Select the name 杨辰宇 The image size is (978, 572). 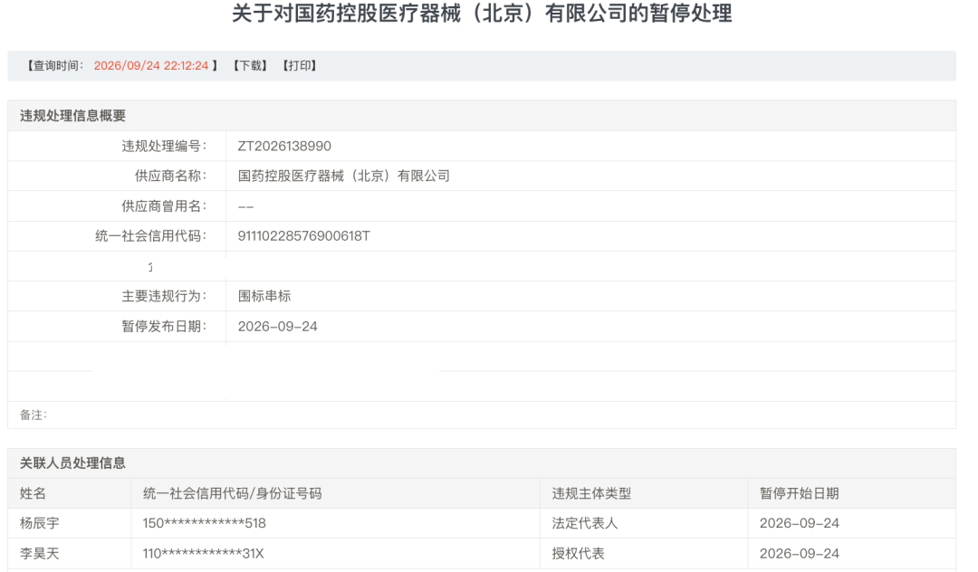click(39, 523)
